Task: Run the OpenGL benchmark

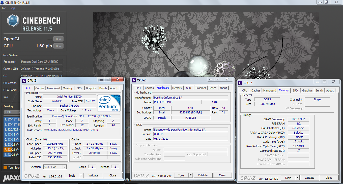Action: 59,39
